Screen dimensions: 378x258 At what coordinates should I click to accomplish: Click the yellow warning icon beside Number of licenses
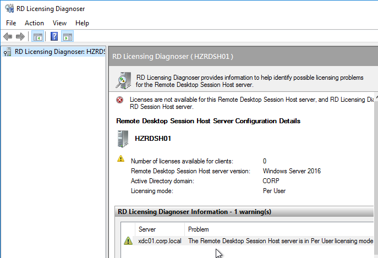tap(120, 158)
